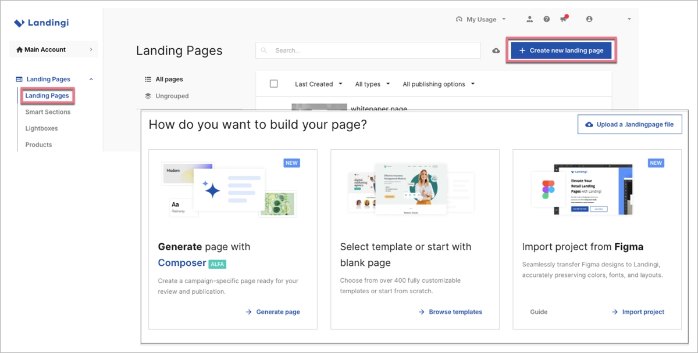
Task: Switch to the Smart Sections section
Action: click(47, 112)
